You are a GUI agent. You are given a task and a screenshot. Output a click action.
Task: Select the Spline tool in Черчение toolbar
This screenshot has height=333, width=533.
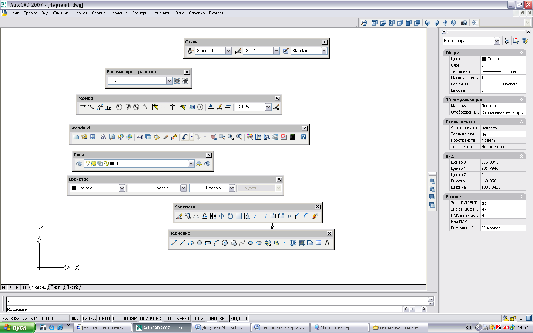pyautogui.click(x=242, y=243)
